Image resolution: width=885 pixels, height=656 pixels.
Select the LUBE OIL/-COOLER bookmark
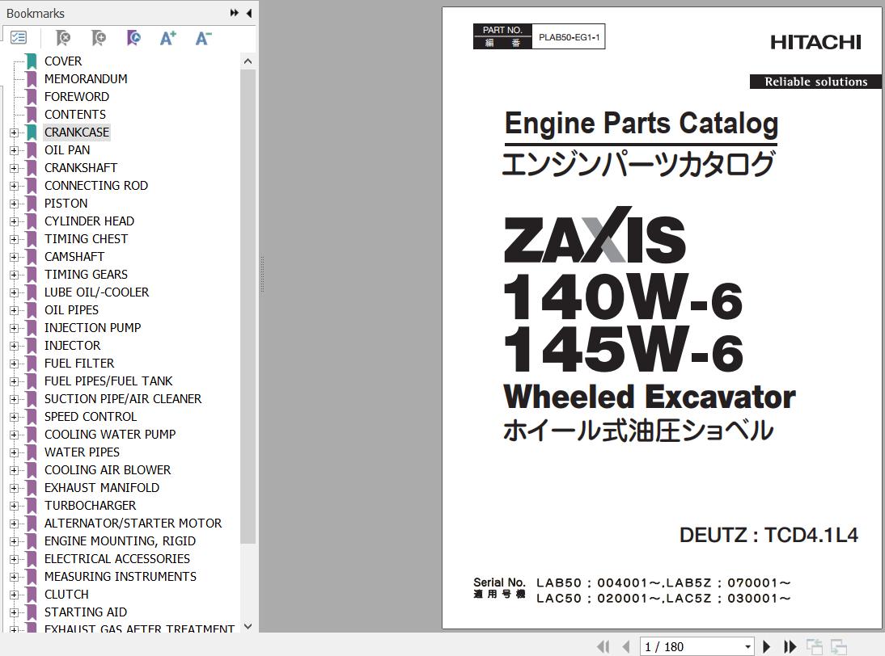[96, 292]
